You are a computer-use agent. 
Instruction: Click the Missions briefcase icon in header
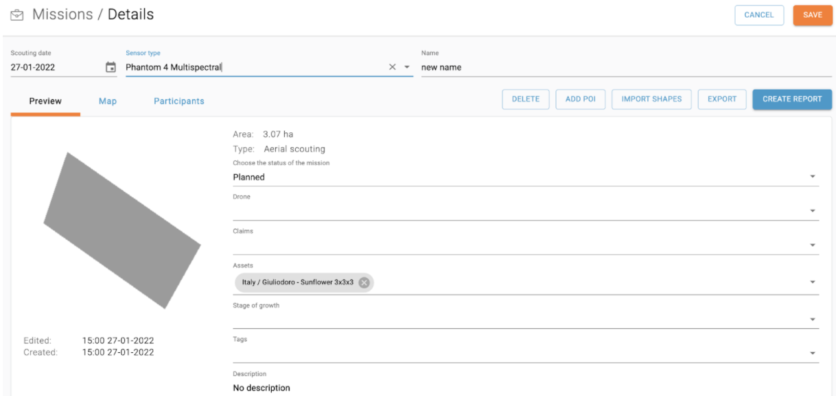point(17,15)
